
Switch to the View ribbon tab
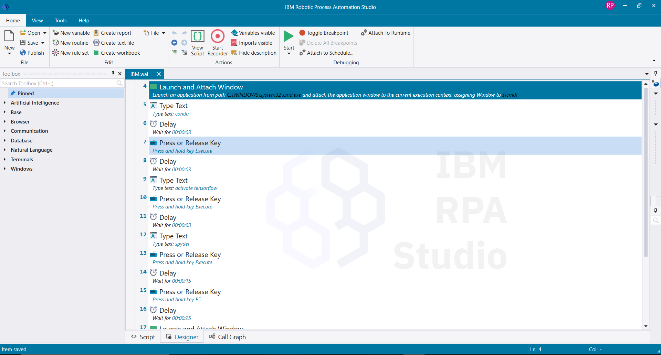[x=37, y=20]
